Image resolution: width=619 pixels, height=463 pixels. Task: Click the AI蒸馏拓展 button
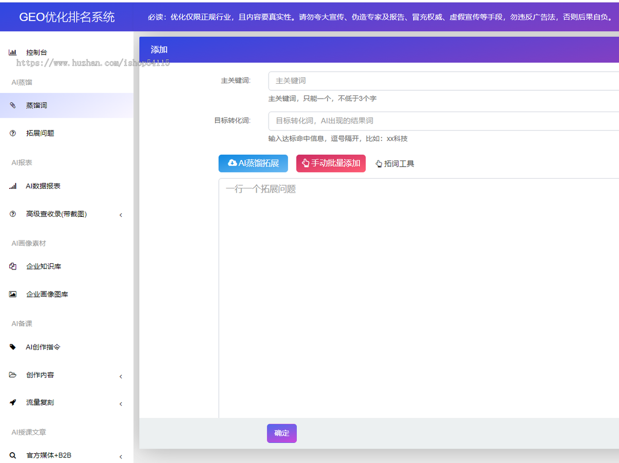tap(253, 164)
